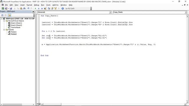The image size is (189, 106).
Task: Collapse the Modules folder
Action: pyautogui.click(x=4, y=30)
